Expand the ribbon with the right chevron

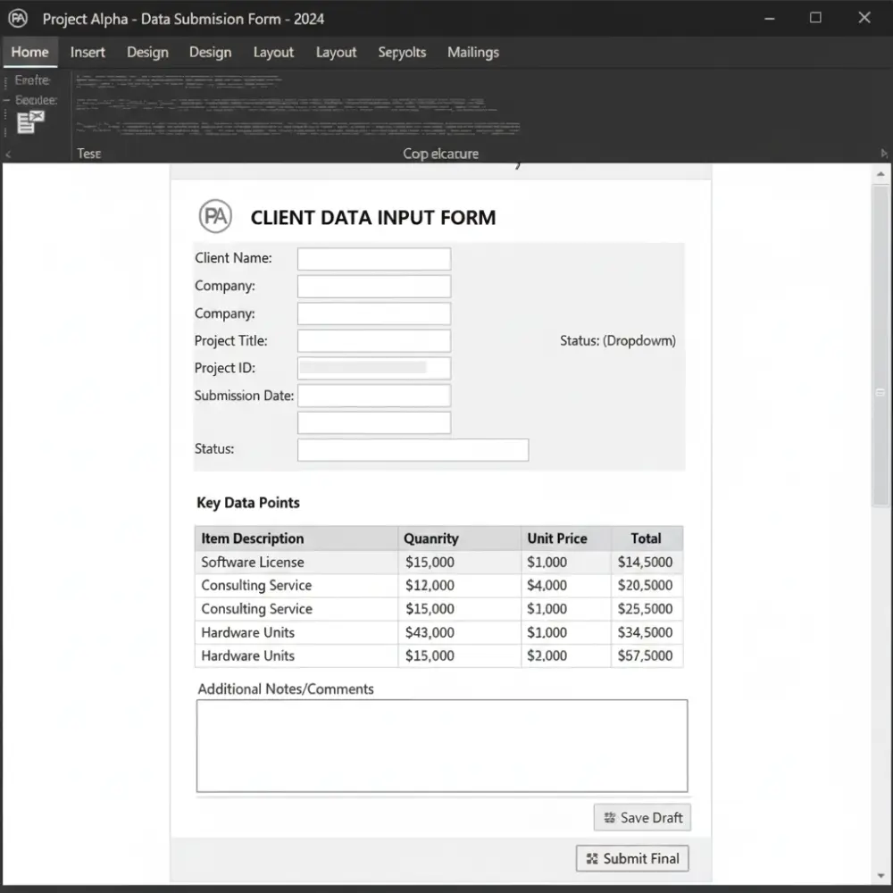(x=885, y=154)
